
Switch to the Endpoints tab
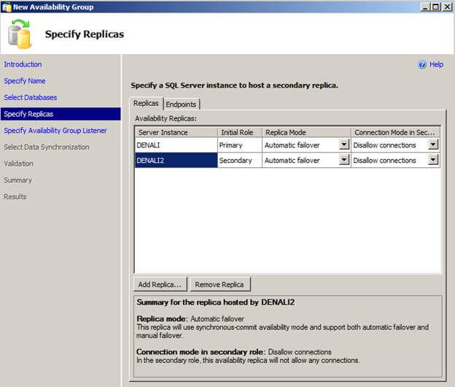(x=181, y=104)
